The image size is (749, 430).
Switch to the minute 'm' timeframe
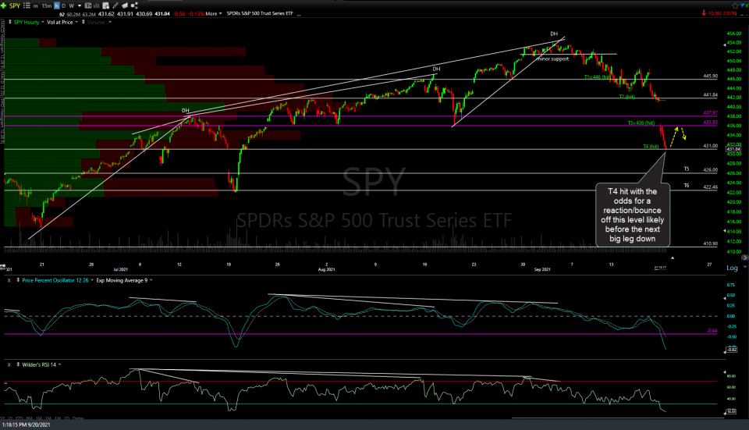point(35,5)
